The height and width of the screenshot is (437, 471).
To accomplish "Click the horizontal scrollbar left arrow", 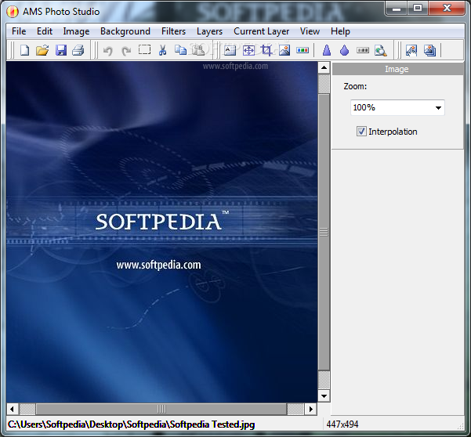I will tap(12, 409).
